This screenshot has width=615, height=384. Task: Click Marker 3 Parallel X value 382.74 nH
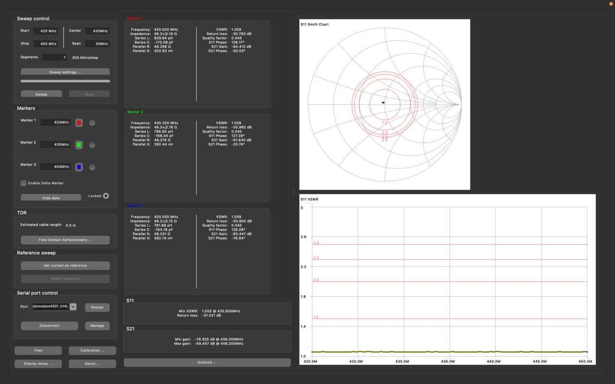[164, 238]
